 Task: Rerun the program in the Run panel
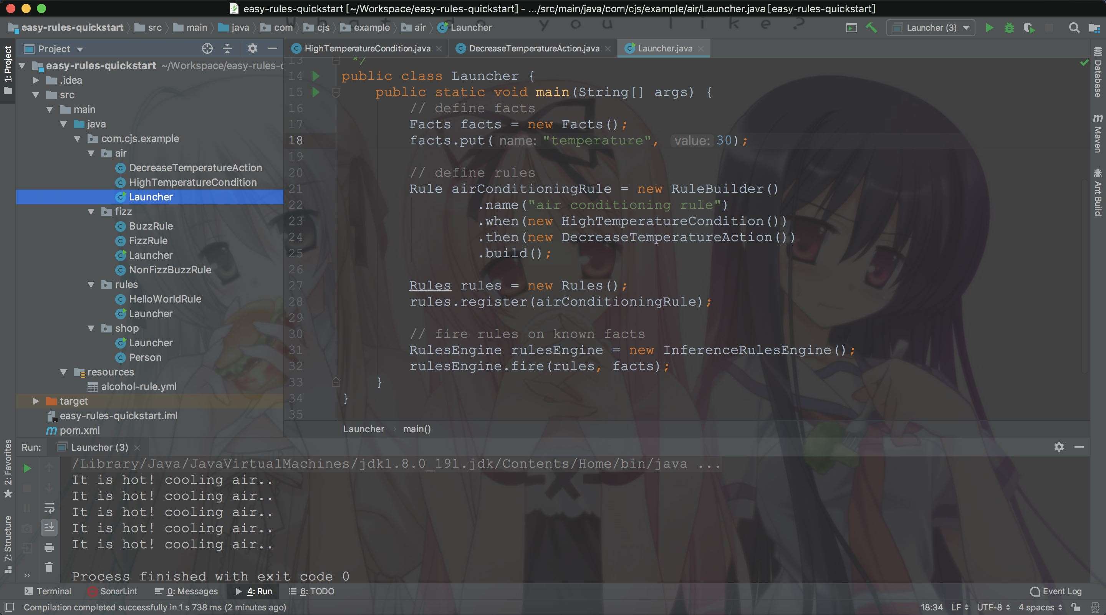[27, 469]
